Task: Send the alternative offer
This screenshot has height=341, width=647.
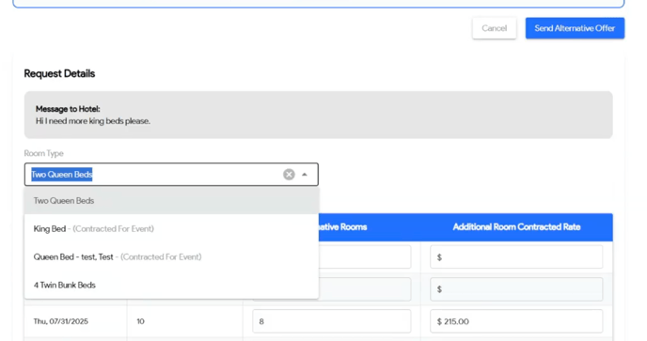Action: coord(575,28)
